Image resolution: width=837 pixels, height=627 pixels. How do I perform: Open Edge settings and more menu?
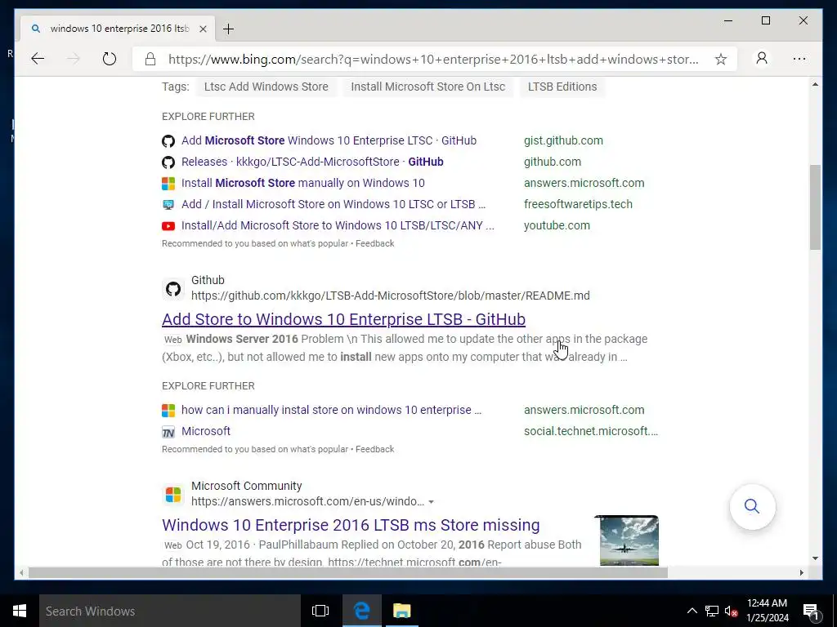tap(799, 59)
